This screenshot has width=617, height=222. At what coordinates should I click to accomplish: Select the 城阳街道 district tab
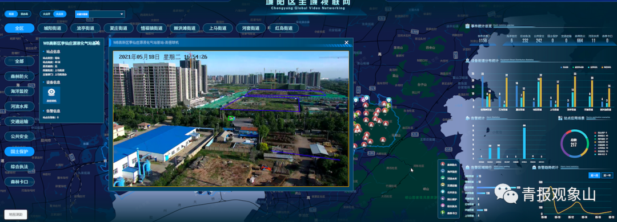coord(53,28)
